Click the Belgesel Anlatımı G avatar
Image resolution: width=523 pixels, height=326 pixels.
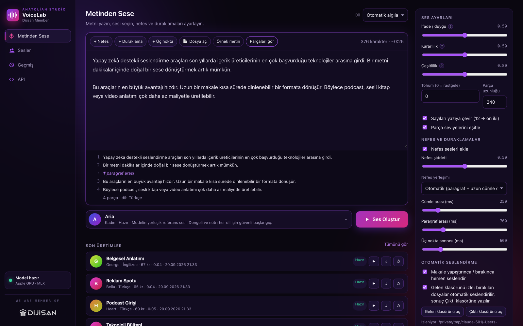(96, 261)
